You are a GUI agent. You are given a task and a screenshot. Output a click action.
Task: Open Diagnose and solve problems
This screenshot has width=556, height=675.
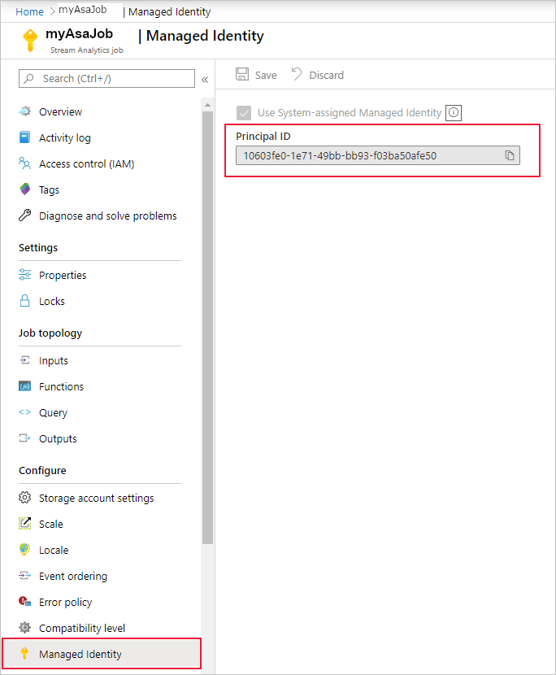point(107,216)
